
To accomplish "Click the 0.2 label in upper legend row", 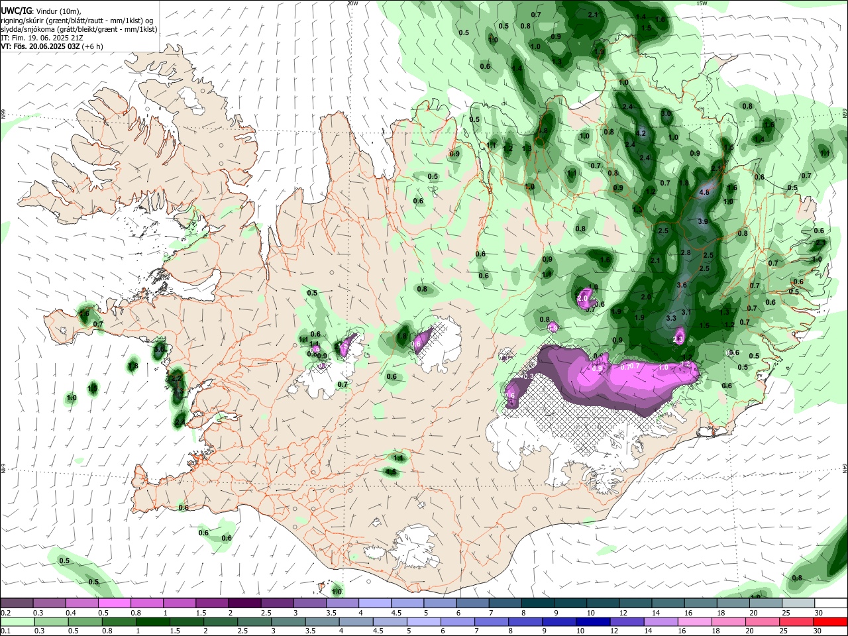I will point(5,613).
